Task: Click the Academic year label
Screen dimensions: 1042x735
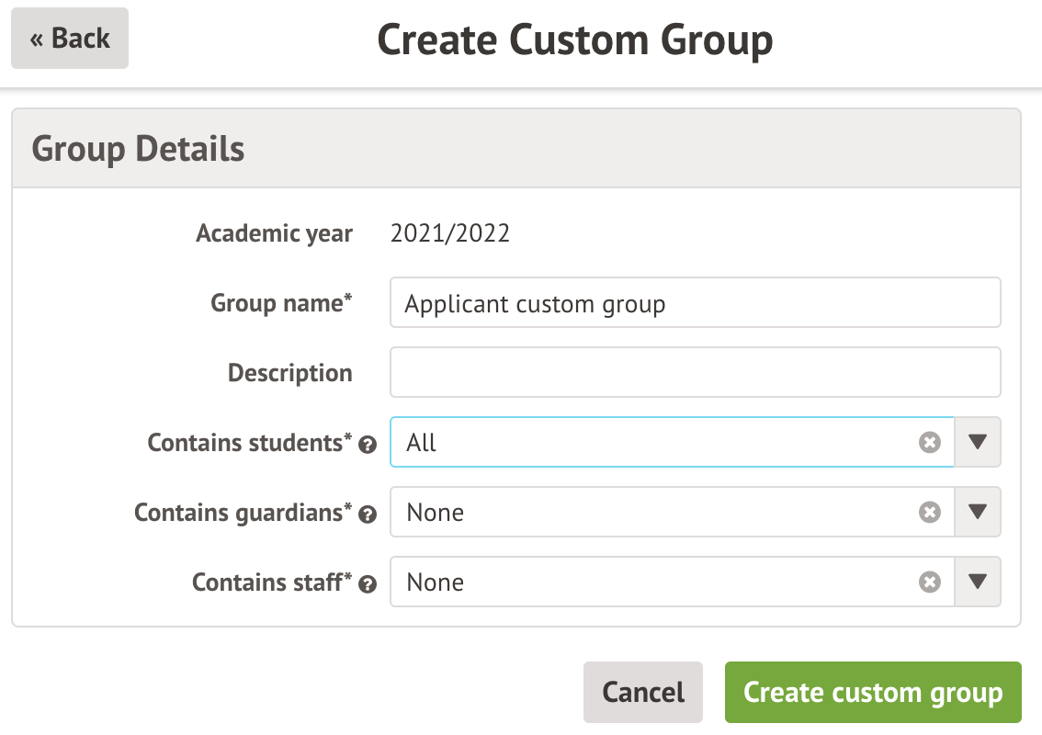Action: point(274,233)
